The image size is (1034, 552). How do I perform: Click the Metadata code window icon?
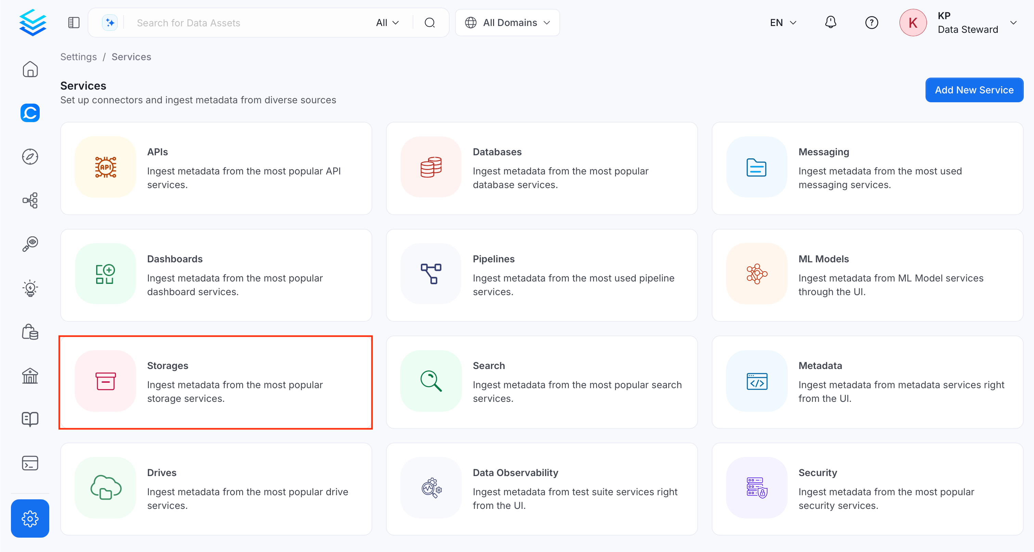[x=757, y=381]
